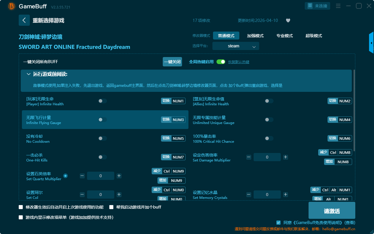
Task: Click 重新选择游戏 reselect game label
Action: pos(49,20)
